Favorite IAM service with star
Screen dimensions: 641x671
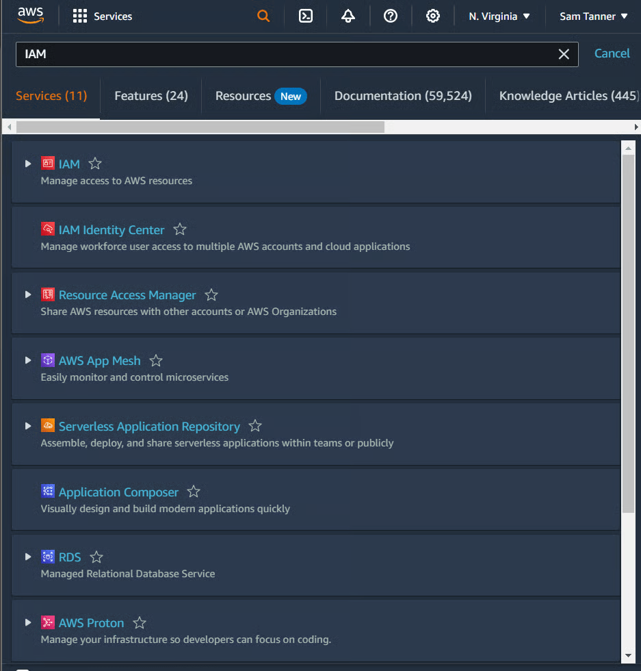(x=95, y=164)
